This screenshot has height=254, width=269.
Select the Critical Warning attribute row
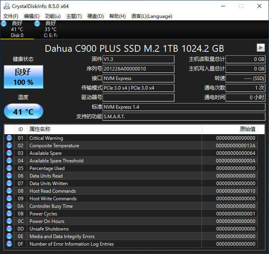pos(131,138)
